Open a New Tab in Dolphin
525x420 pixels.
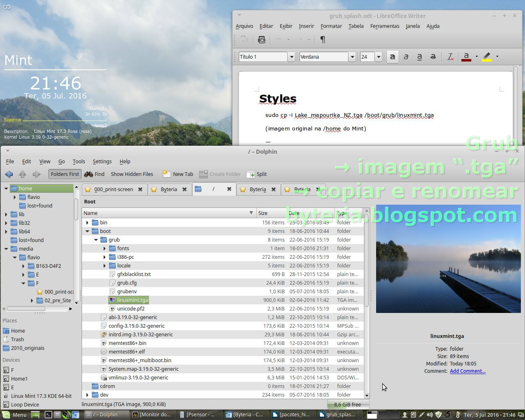pyautogui.click(x=178, y=174)
